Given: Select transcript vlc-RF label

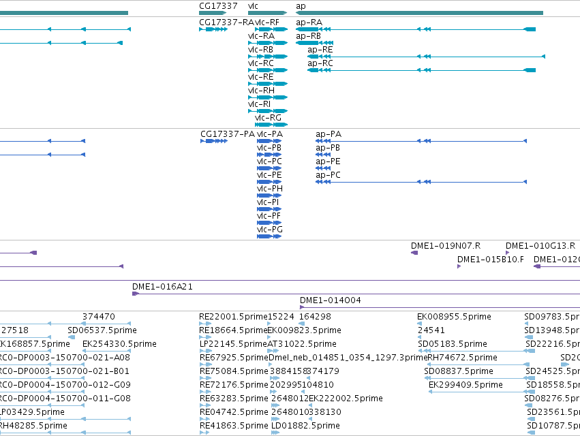Looking at the screenshot, I should (267, 22).
